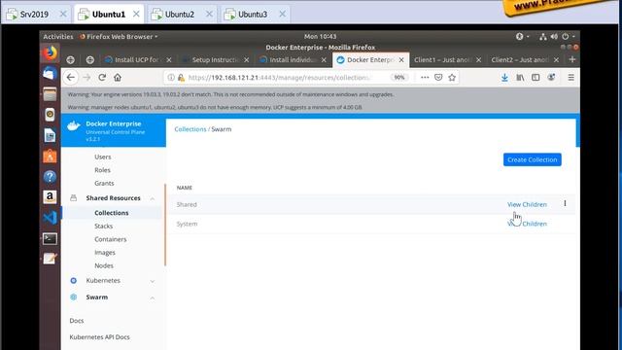Screen dimensions: 622x350
Task: Open LibreOffice Writer from dock
Action: [x=50, y=136]
